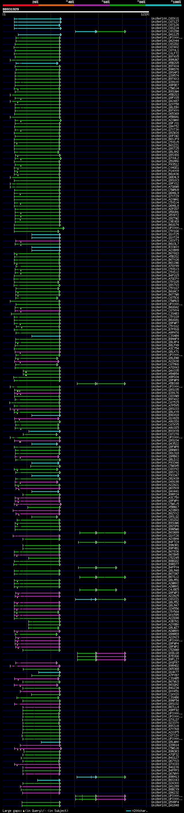Select the BB931929 query label
The image size is (184, 813).
click(11, 10)
